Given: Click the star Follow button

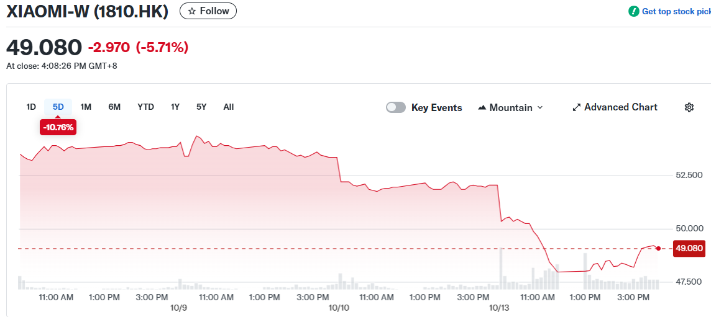Looking at the screenshot, I should 208,11.
